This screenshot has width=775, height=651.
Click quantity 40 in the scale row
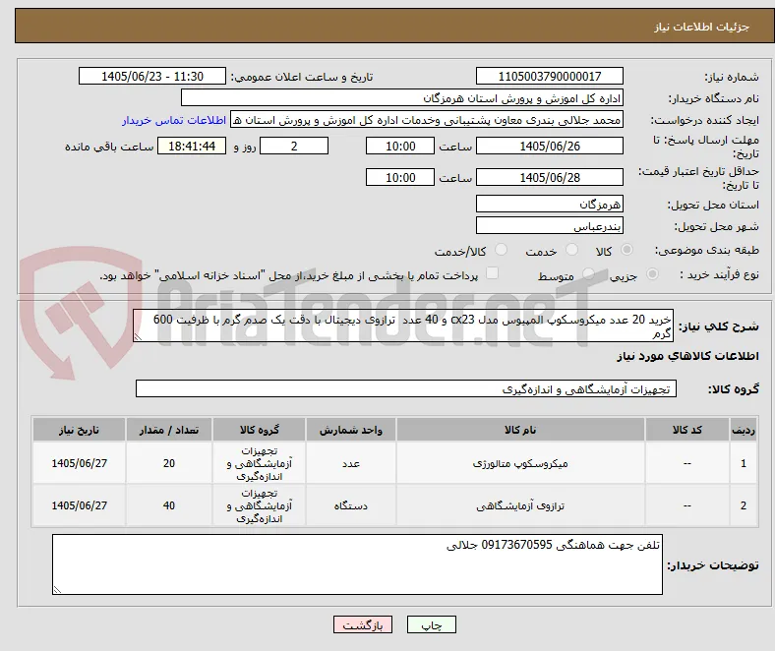(169, 505)
